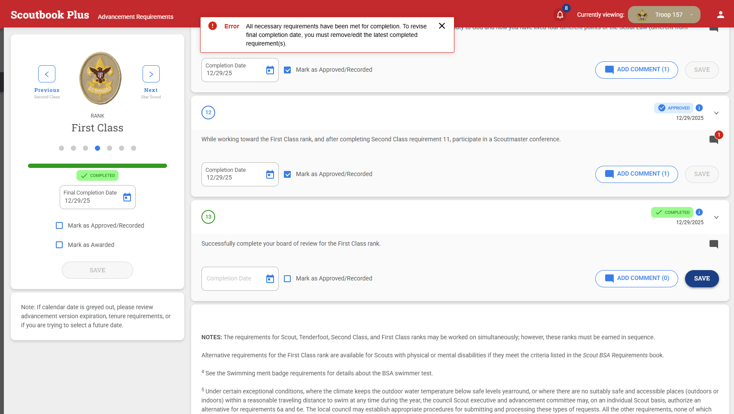734x414 pixels.
Task: Open calendar for Final Completion Date
Action: [x=127, y=197]
